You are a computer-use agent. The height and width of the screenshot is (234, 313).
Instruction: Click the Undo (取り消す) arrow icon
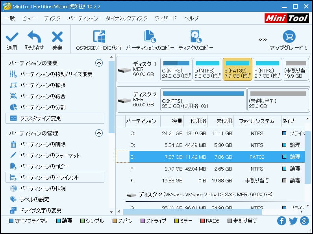[x=34, y=36]
